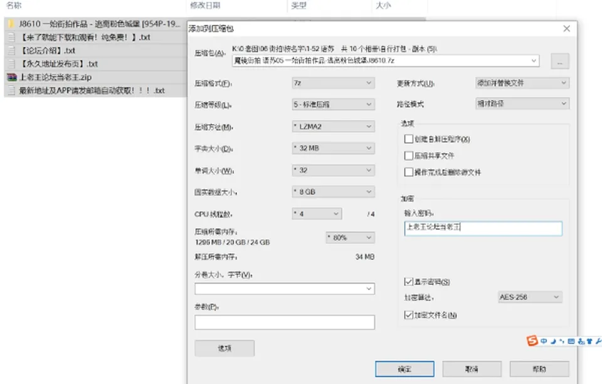Enable the 压缩共享文件 checkbox

[x=408, y=155]
